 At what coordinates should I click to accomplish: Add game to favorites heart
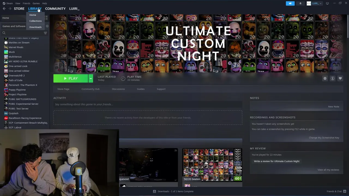point(340,78)
